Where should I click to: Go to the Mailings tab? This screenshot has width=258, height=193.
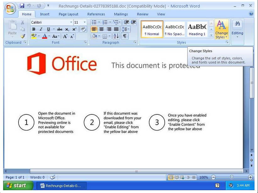[x=121, y=14]
